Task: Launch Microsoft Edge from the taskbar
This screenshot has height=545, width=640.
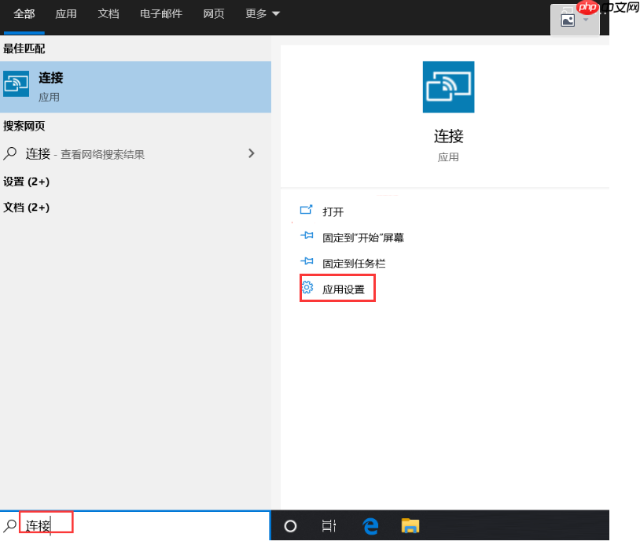Action: click(370, 525)
